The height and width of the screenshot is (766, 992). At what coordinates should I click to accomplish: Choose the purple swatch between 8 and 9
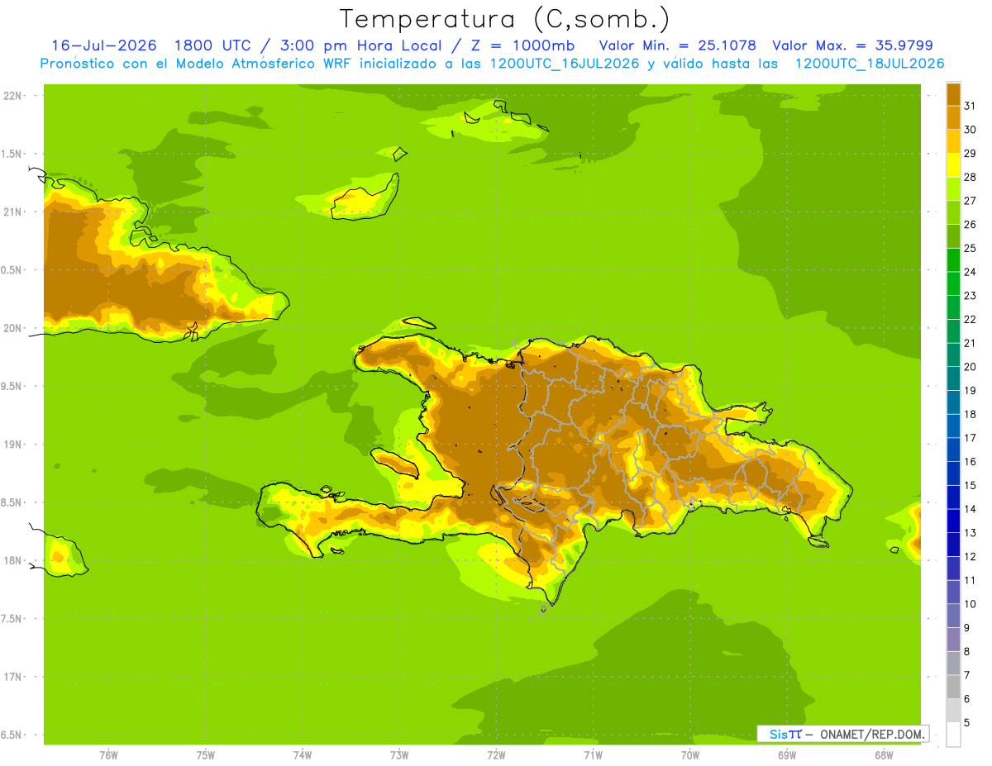953,640
